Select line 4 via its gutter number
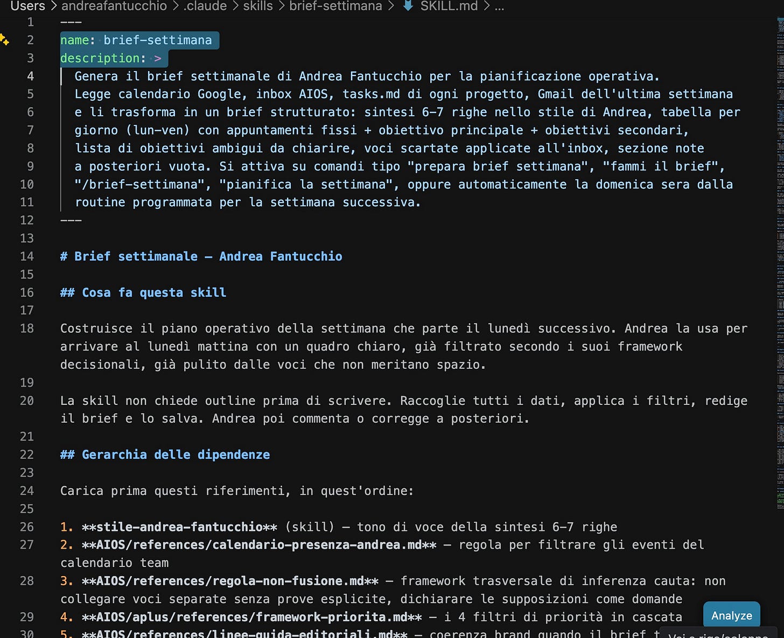The width and height of the screenshot is (784, 638). pos(30,76)
